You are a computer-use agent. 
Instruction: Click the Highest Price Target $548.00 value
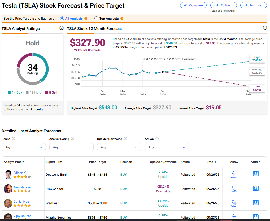tap(108, 108)
